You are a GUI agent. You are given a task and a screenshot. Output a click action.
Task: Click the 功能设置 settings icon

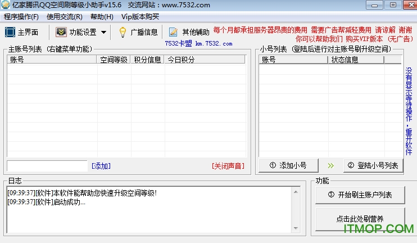pyautogui.click(x=61, y=32)
